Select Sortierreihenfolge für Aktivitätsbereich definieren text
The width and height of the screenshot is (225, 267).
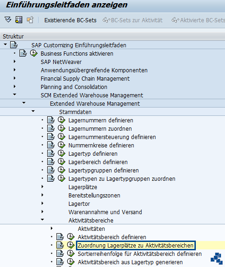140,254
